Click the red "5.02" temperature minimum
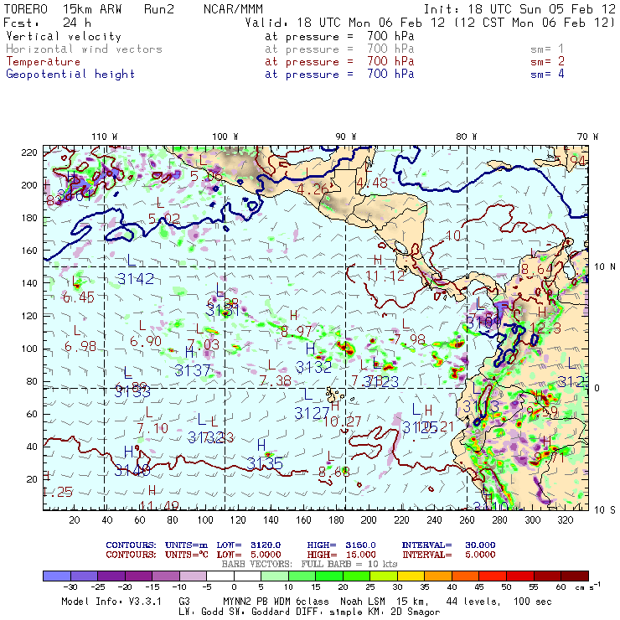The width and height of the screenshot is (620, 620). [164, 219]
